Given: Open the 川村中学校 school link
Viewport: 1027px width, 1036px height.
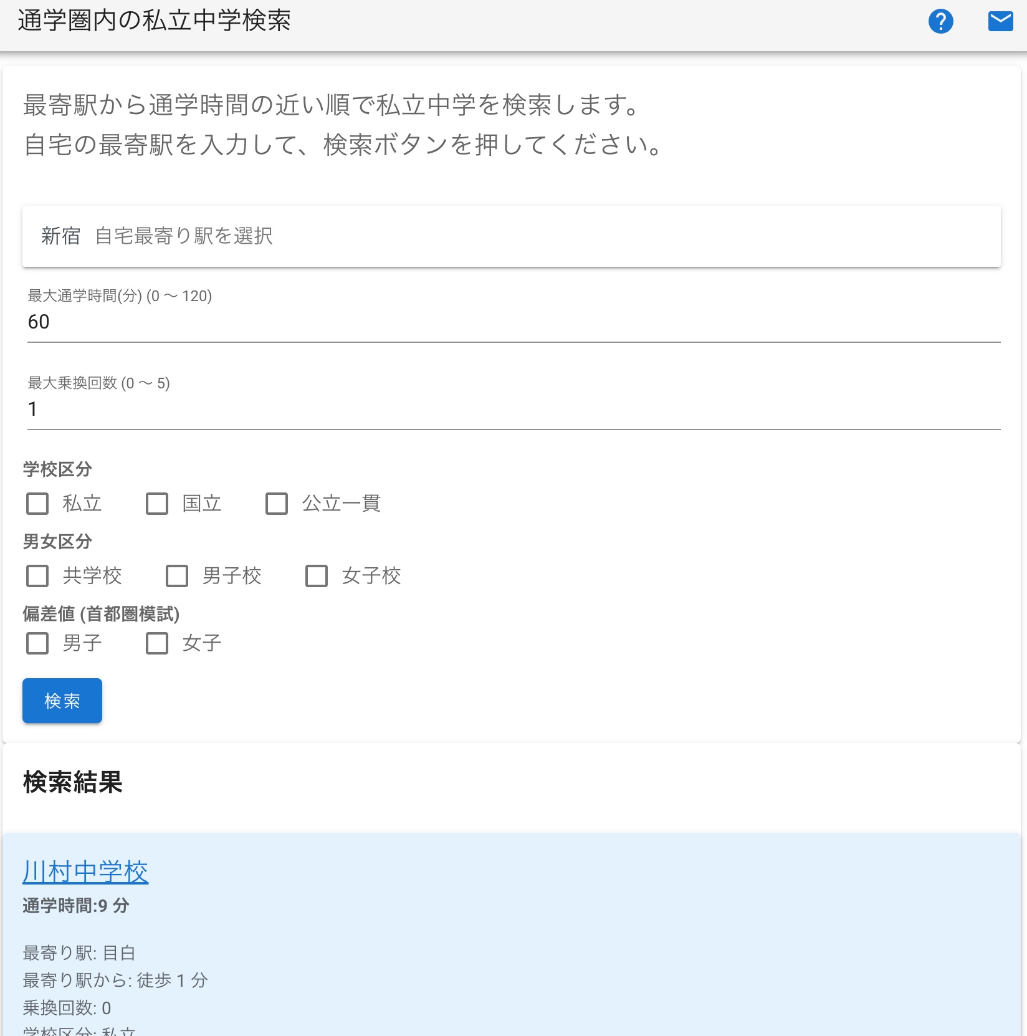Looking at the screenshot, I should tap(86, 873).
